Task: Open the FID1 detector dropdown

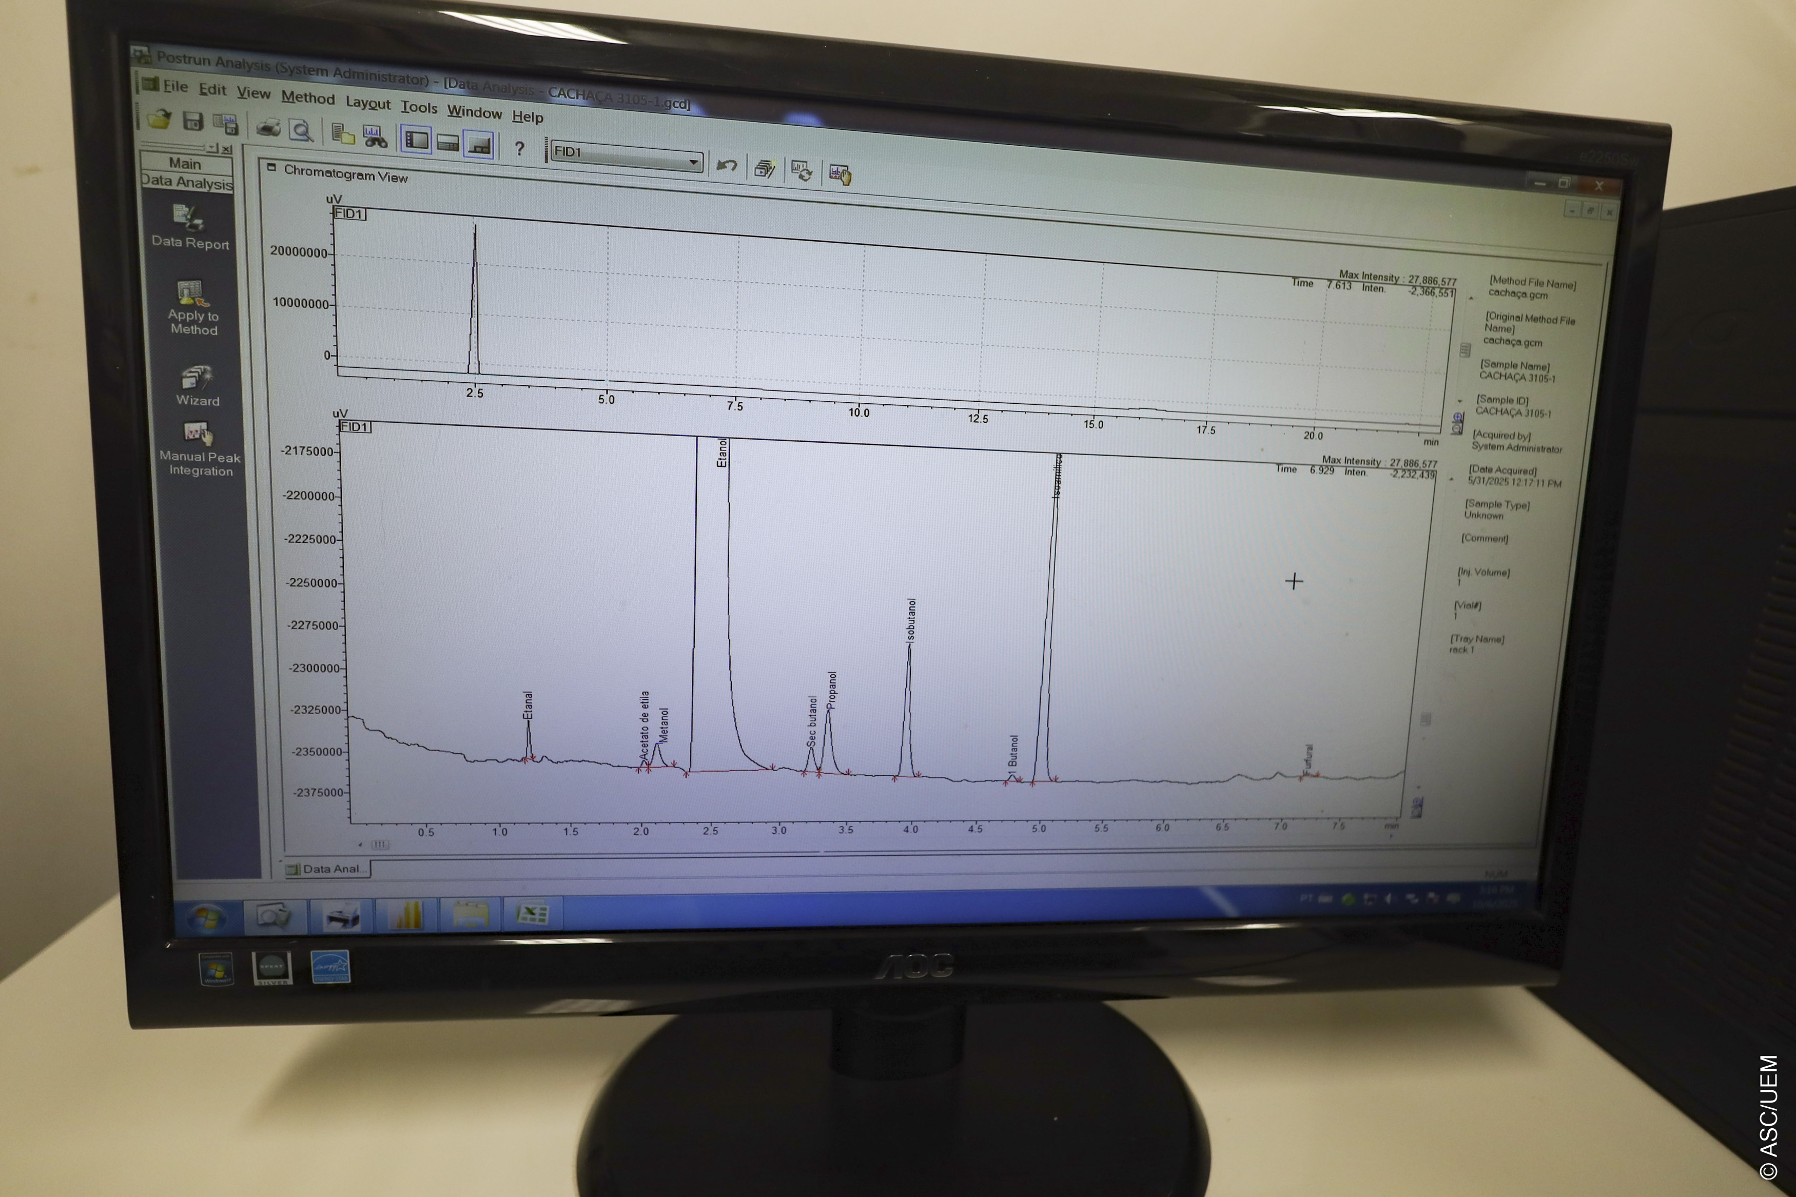Action: 693,162
